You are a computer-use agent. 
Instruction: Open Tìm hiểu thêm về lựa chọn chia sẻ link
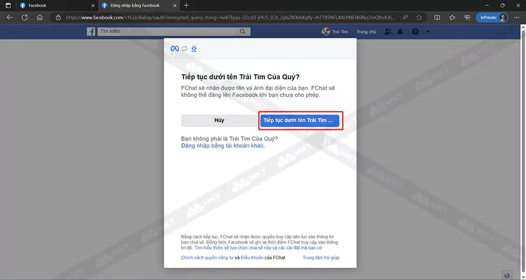click(x=258, y=248)
